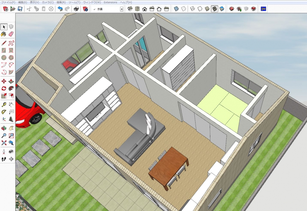
Task: Activate the Walk footprints tool
Action: coord(4,159)
